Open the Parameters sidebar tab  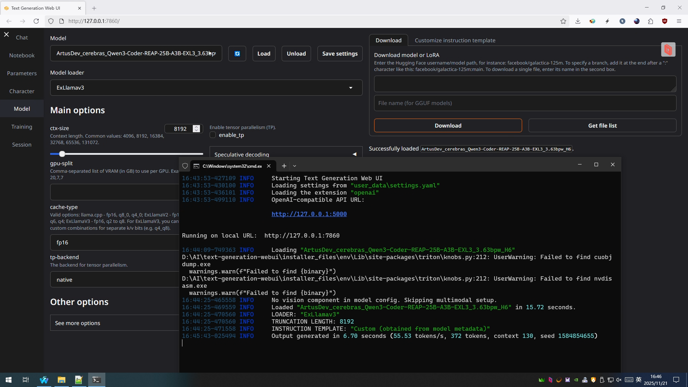click(x=22, y=73)
